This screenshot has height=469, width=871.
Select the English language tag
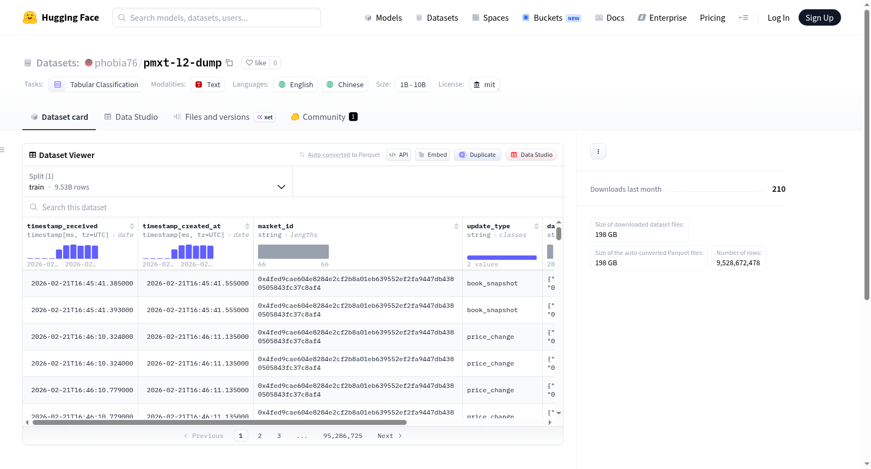(296, 84)
